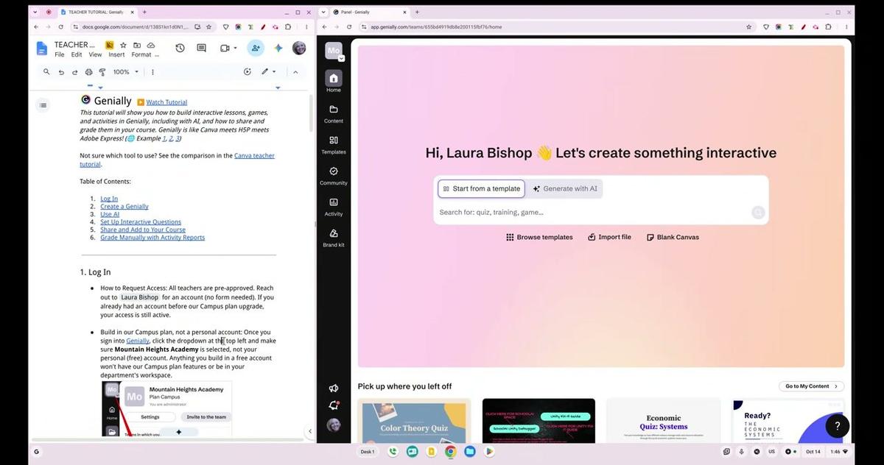The image size is (884, 465).
Task: Switch to Generate with AI option
Action: point(565,189)
